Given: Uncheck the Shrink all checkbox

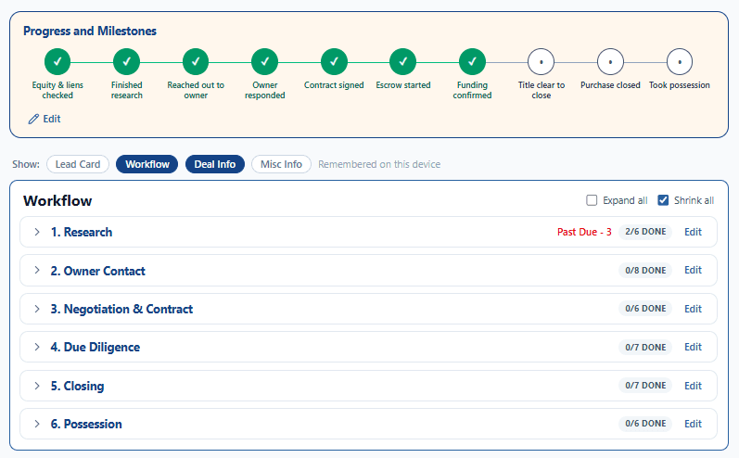Looking at the screenshot, I should (663, 200).
